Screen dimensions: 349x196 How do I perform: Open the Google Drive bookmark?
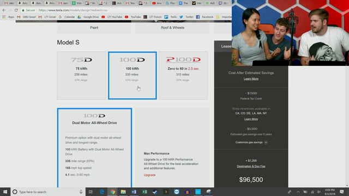(x=88, y=17)
